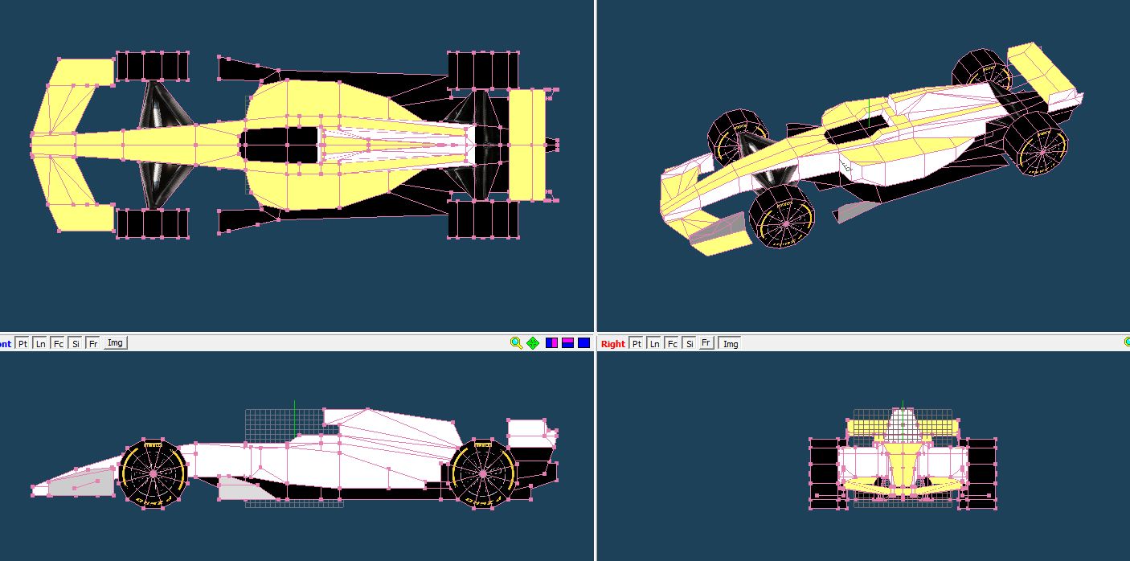Toggle Ln display in the Right view bar
The width and height of the screenshot is (1130, 561).
[654, 344]
